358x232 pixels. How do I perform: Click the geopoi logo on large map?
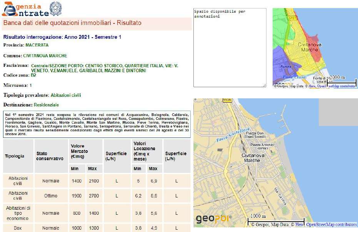(x=212, y=219)
